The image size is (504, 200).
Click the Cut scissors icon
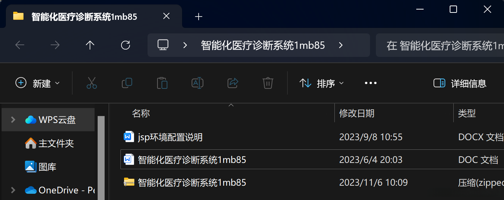(92, 83)
